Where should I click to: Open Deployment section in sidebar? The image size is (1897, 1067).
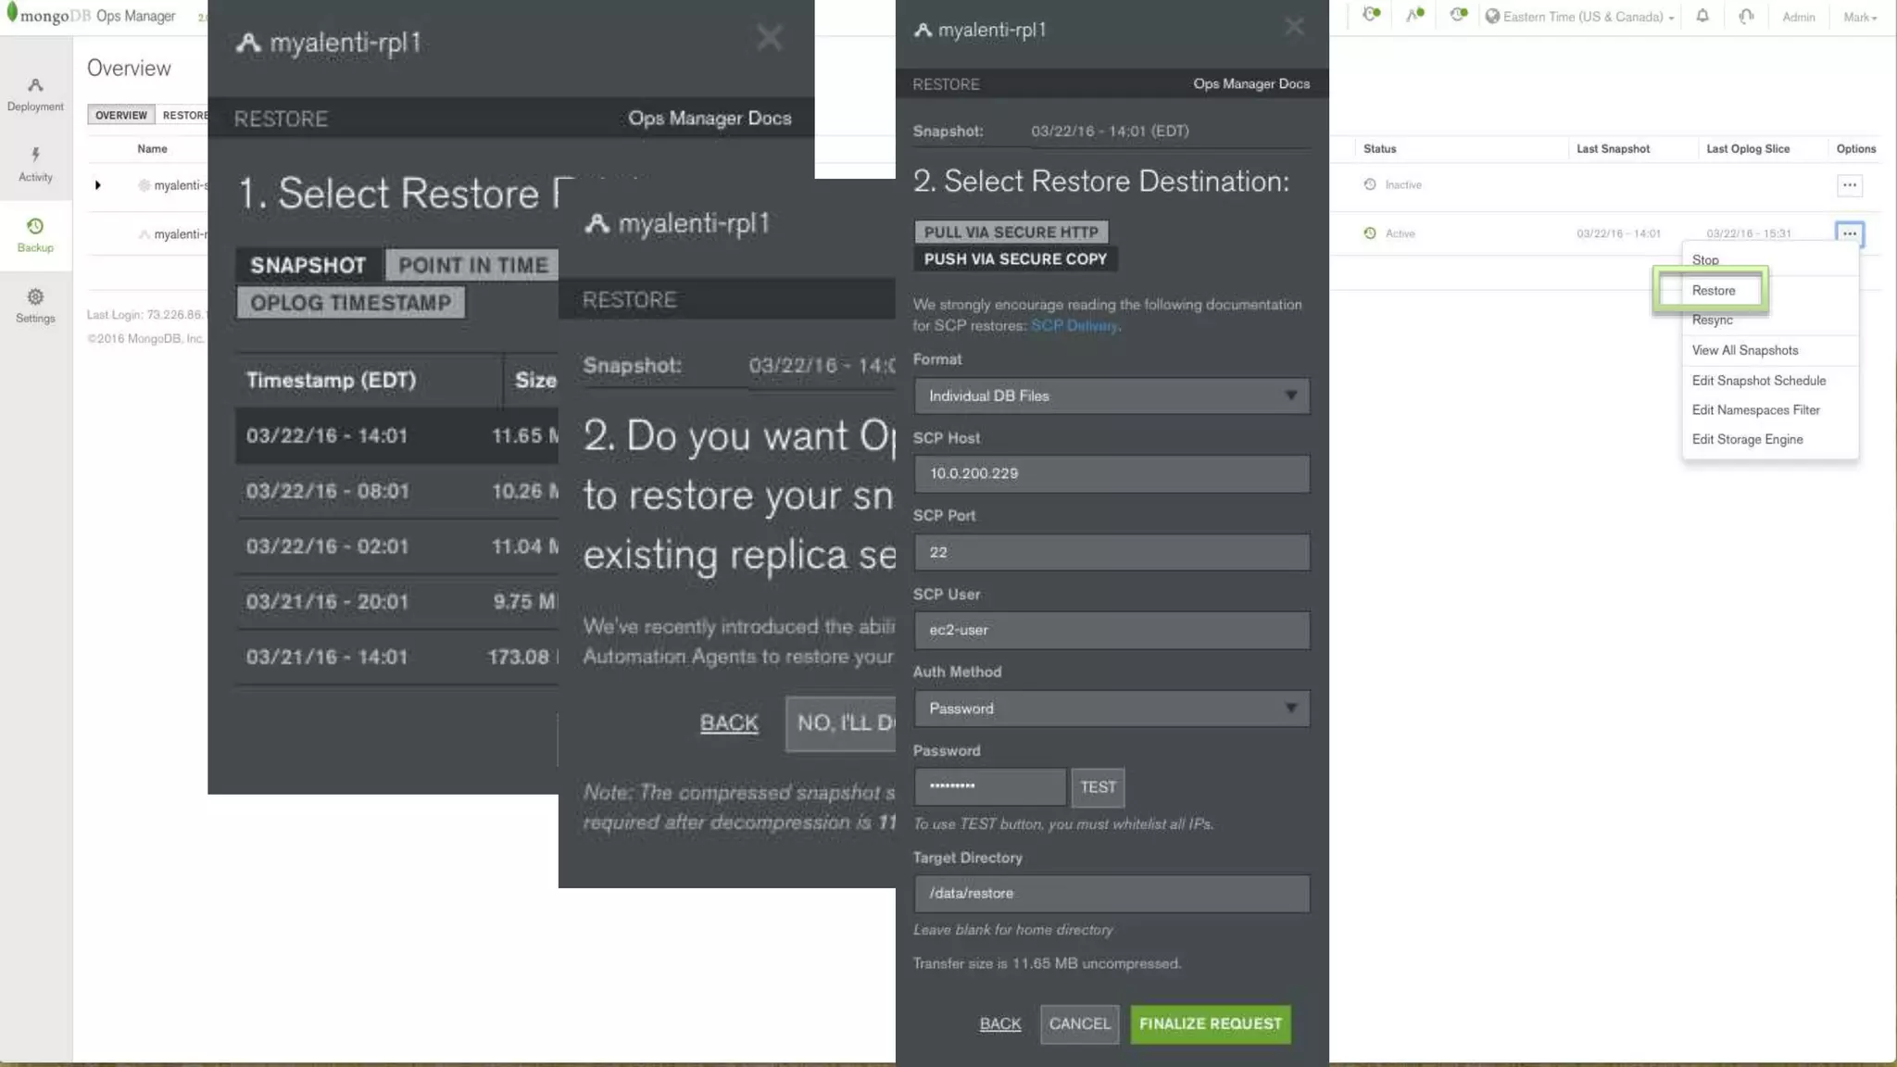point(35,94)
